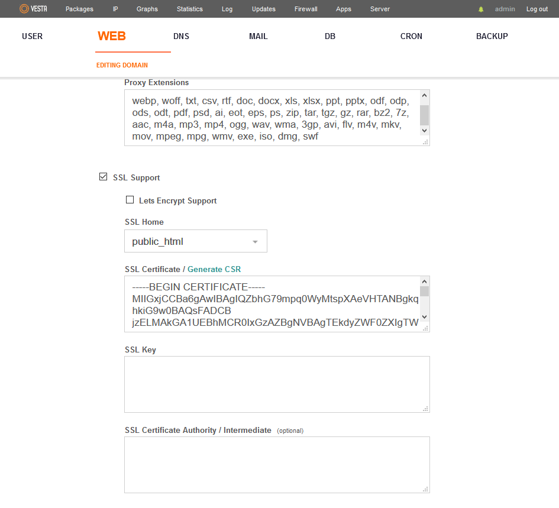This screenshot has height=508, width=559.
Task: Open the Packages menu
Action: 79,9
